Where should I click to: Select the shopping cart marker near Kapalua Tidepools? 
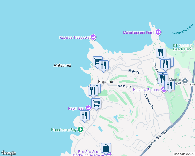click(x=96, y=61)
